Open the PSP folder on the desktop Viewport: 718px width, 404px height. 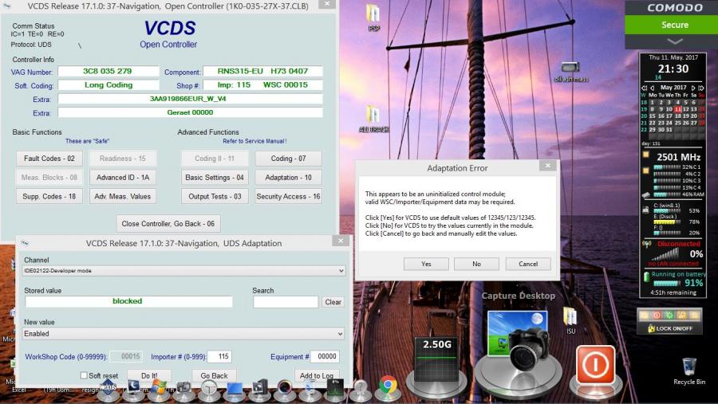(373, 18)
